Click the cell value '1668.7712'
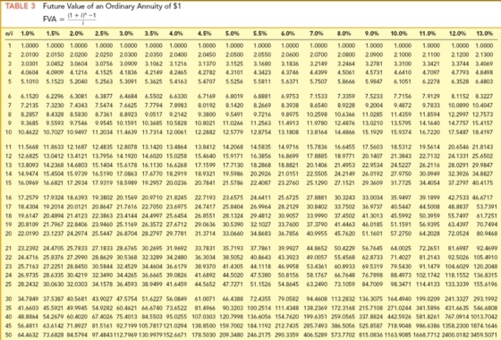Viewport: 501px width, 340px height. click(428, 336)
